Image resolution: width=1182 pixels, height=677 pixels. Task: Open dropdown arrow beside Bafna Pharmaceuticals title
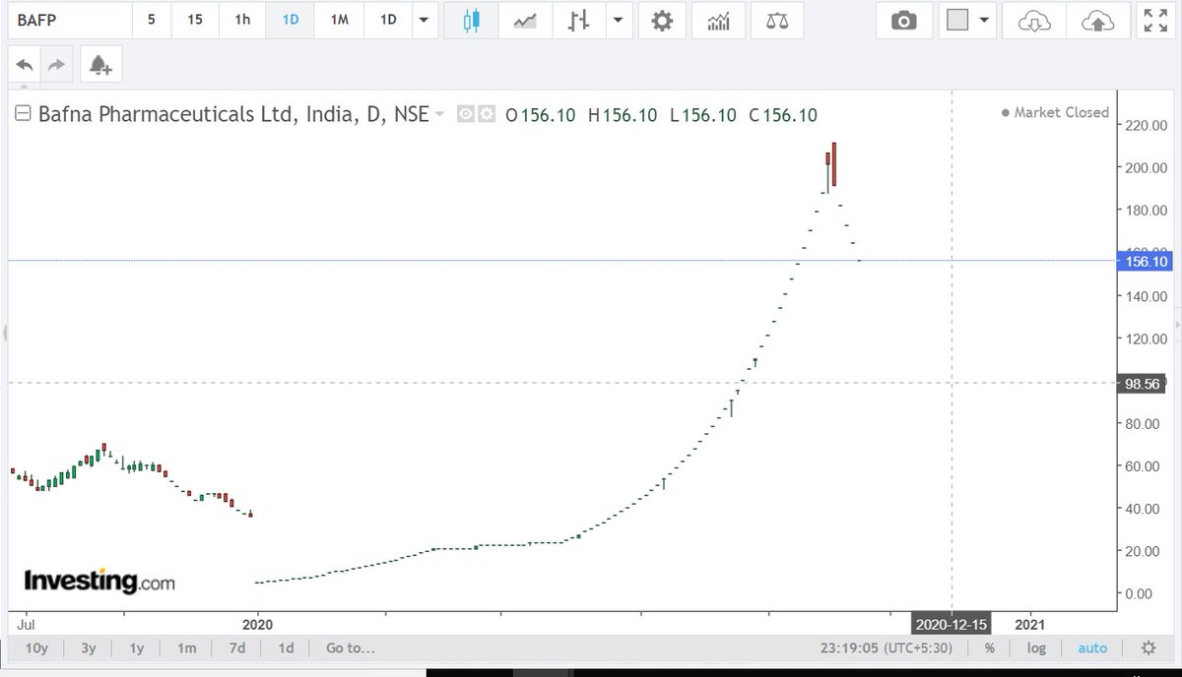click(x=439, y=115)
